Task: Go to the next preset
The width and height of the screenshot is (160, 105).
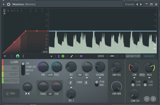Action: pyautogui.click(x=141, y=4)
